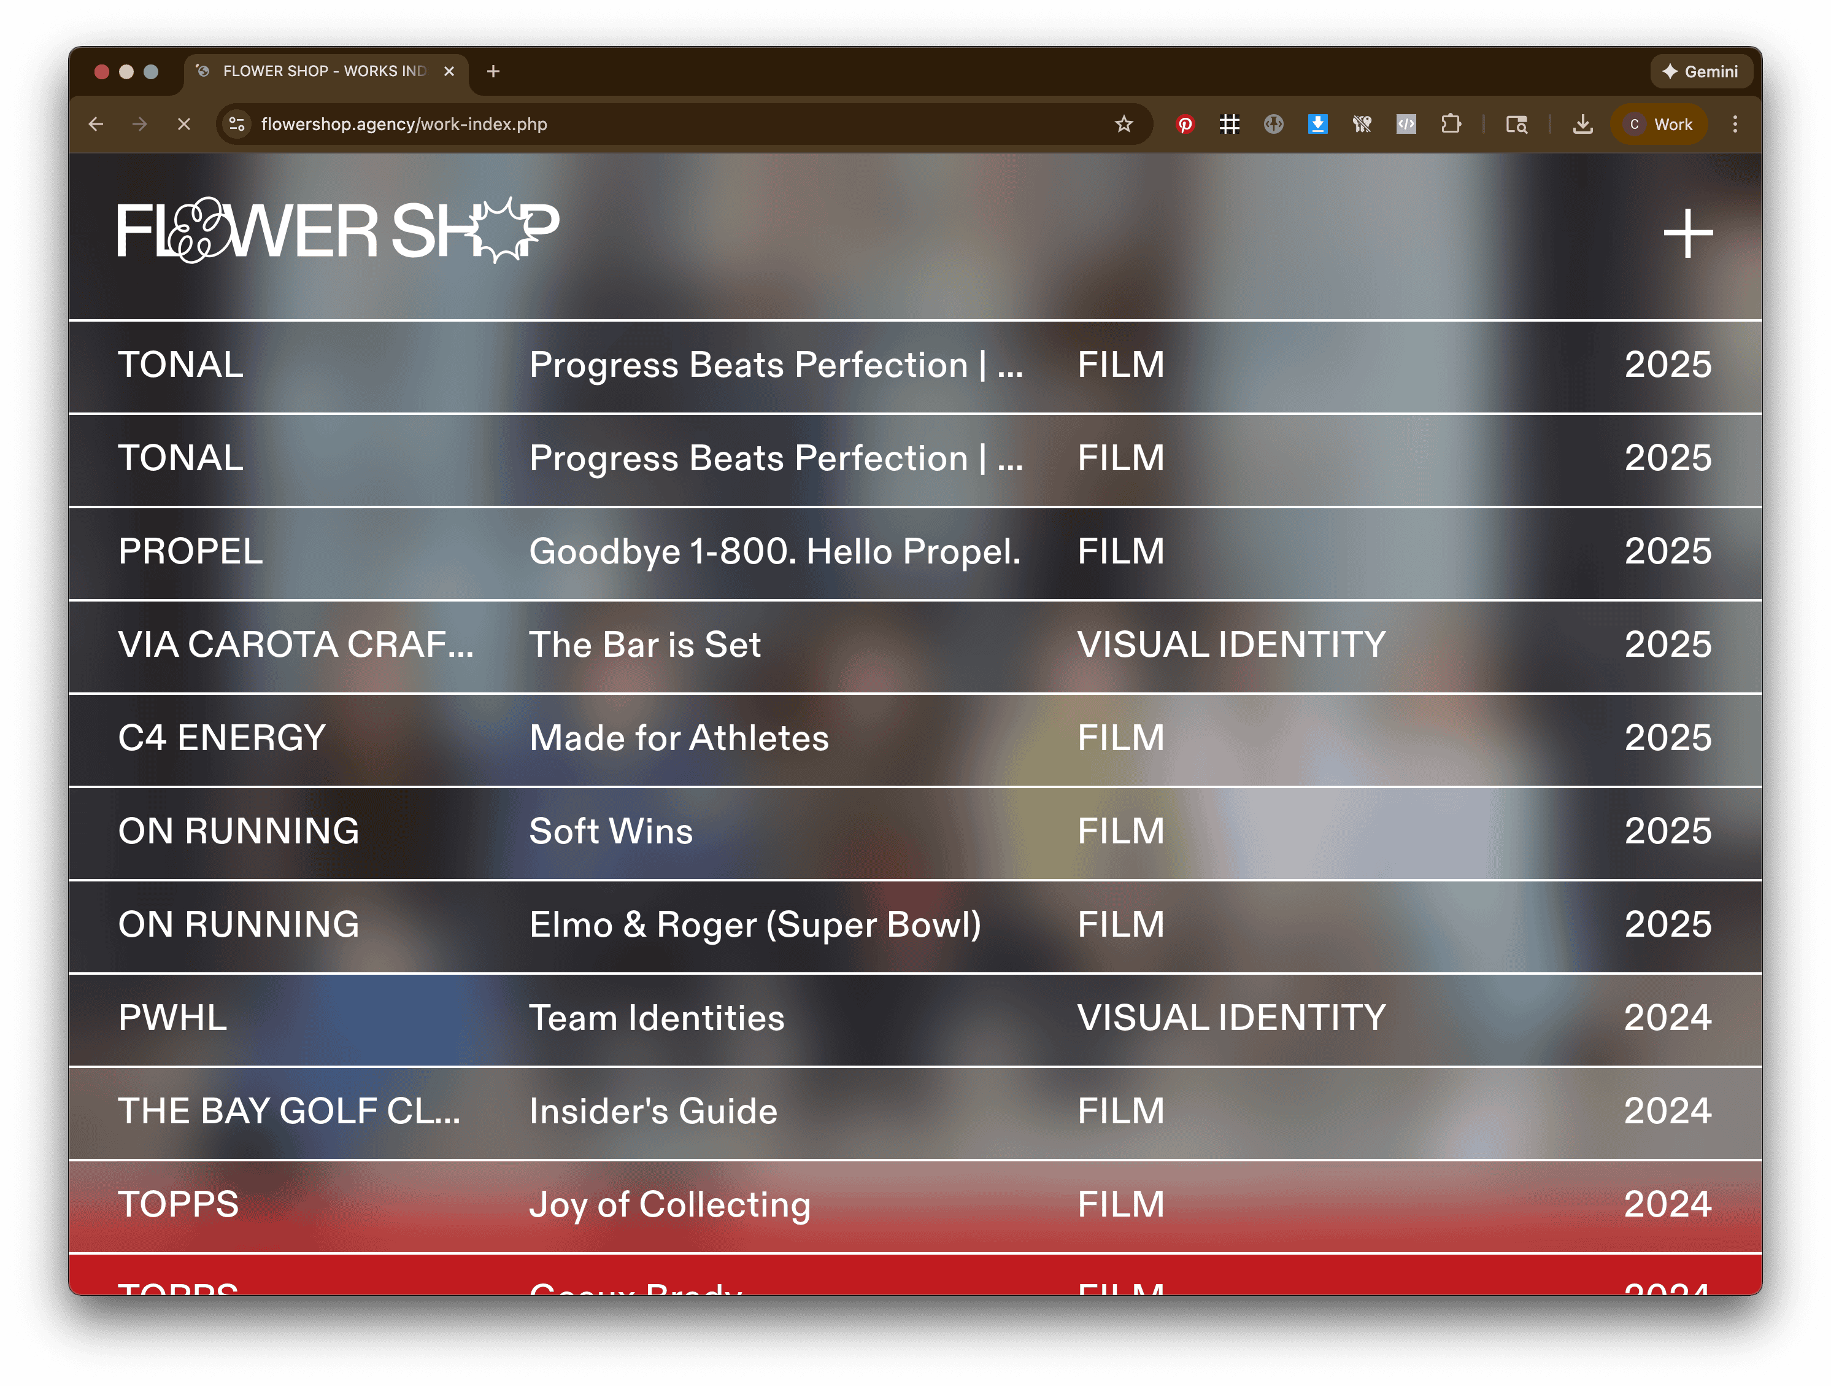Click the Flower Shop logo
The image size is (1831, 1386).
click(x=337, y=231)
